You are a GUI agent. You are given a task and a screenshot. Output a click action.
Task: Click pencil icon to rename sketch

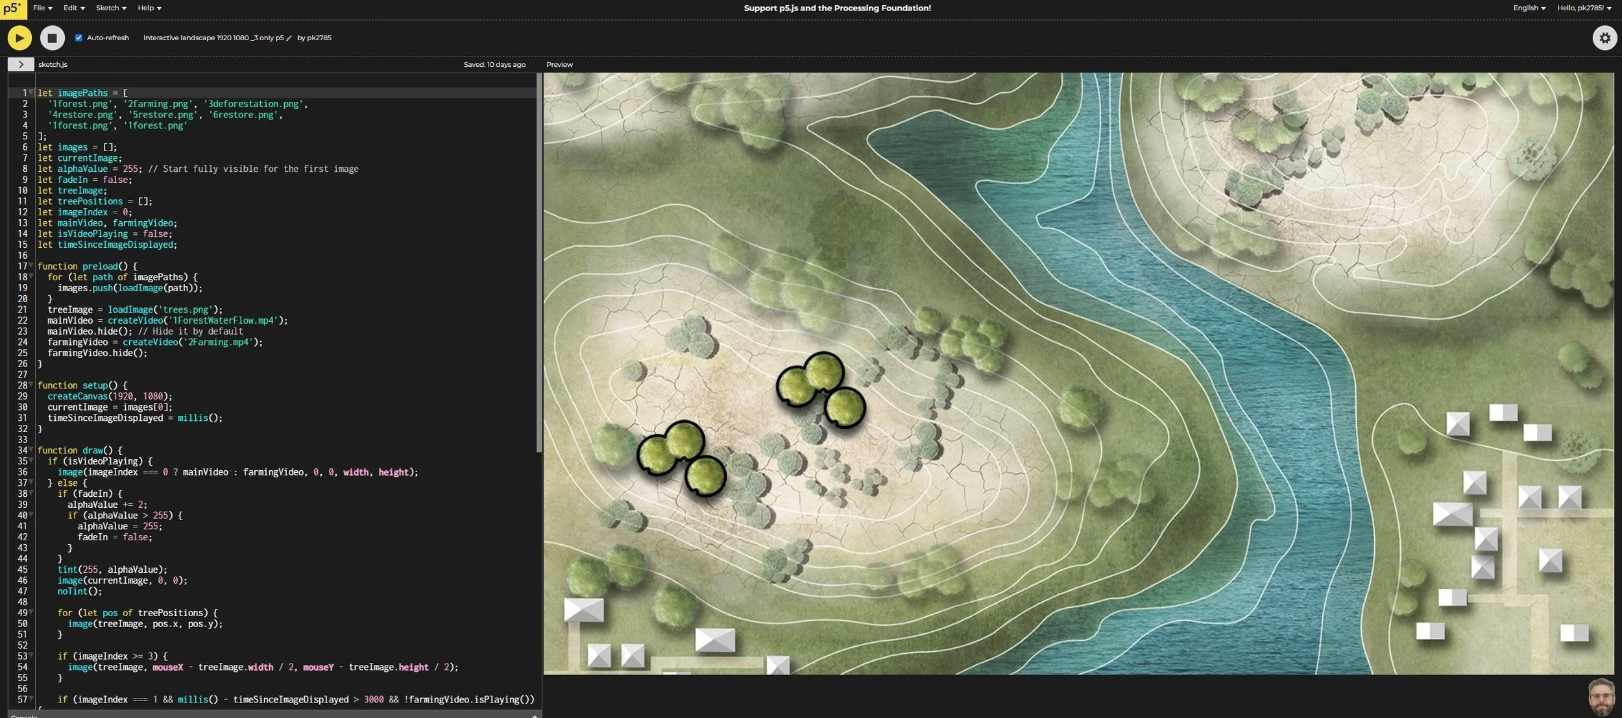pyautogui.click(x=289, y=38)
